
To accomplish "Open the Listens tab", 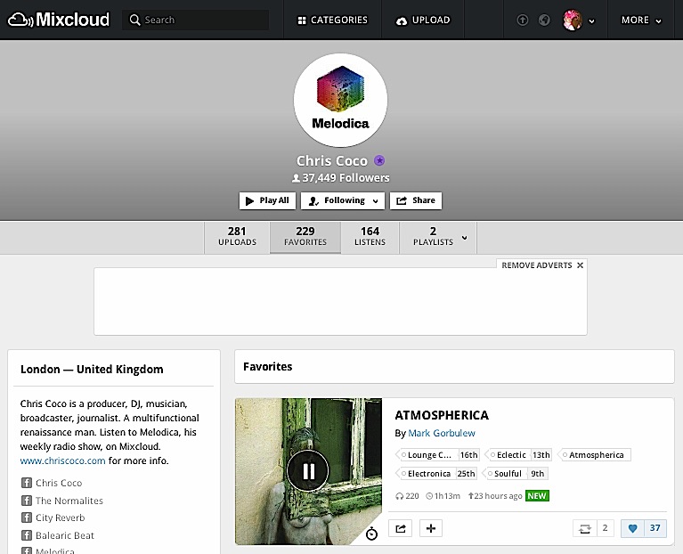I will (x=370, y=237).
